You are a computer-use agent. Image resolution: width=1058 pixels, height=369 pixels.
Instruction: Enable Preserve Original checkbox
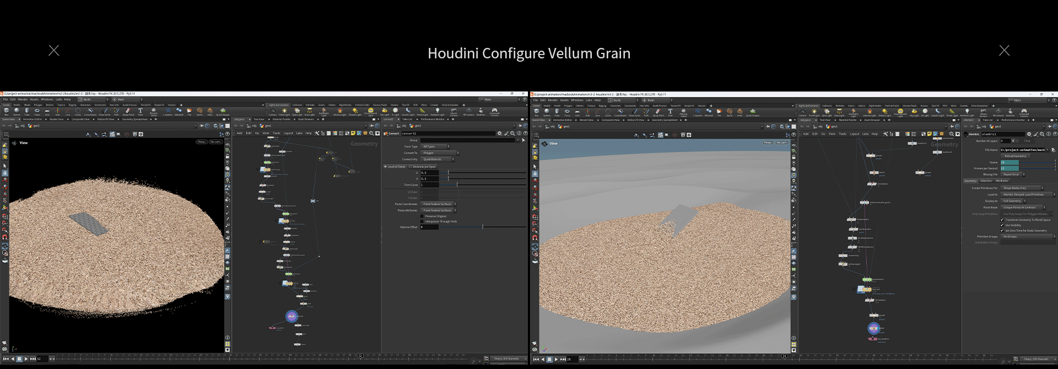click(422, 216)
